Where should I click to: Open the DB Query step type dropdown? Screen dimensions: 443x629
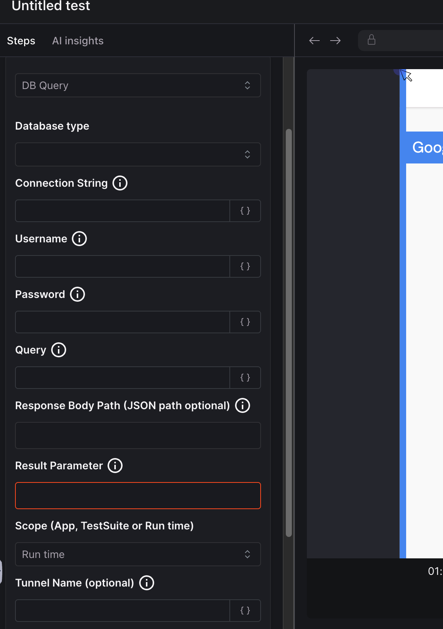[138, 85]
